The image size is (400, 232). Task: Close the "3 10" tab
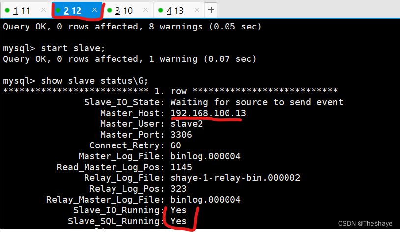[x=145, y=10]
